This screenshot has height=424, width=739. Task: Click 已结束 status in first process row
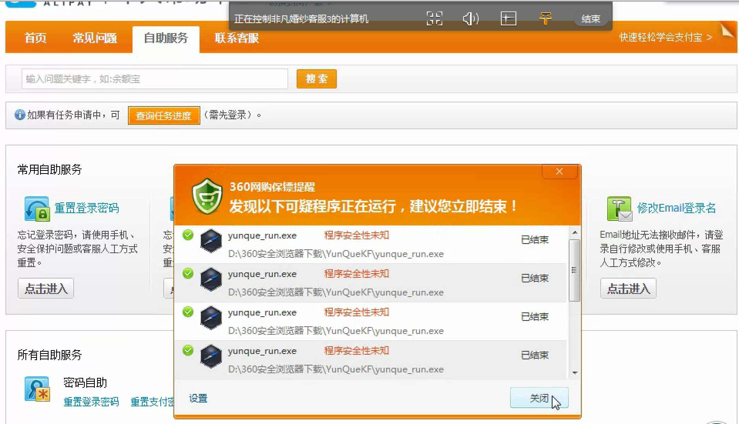coord(535,240)
